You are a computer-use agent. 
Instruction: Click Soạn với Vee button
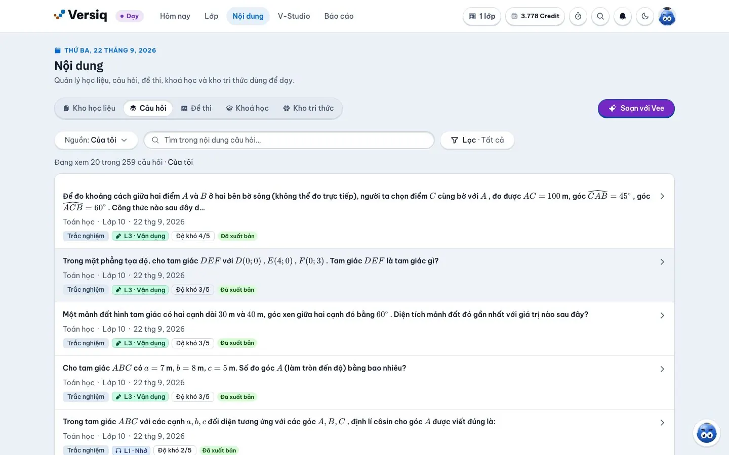tap(636, 108)
